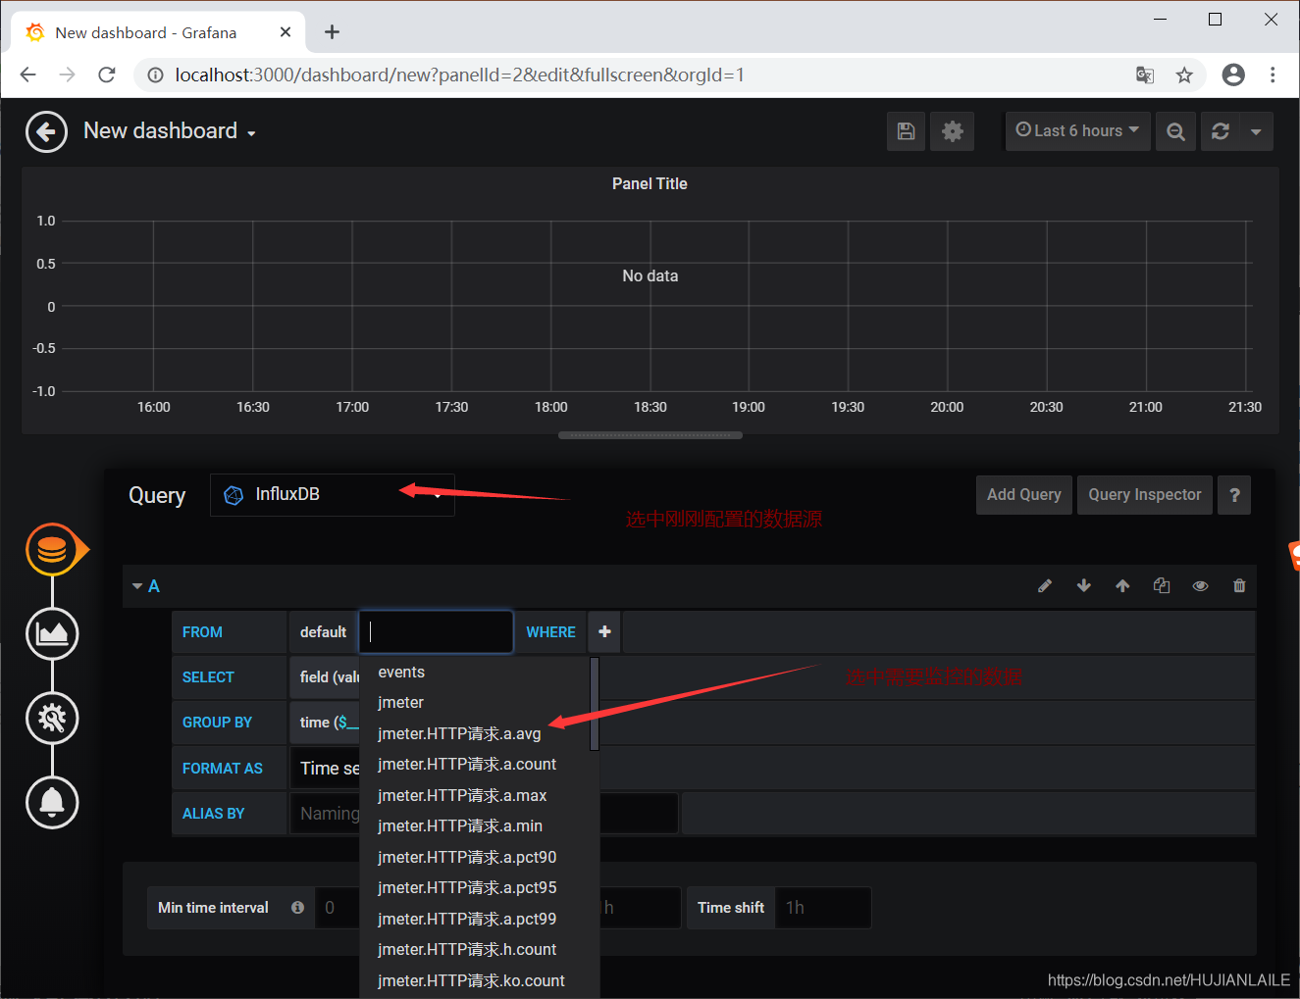Close the New dashboard - Grafana tab

[286, 32]
